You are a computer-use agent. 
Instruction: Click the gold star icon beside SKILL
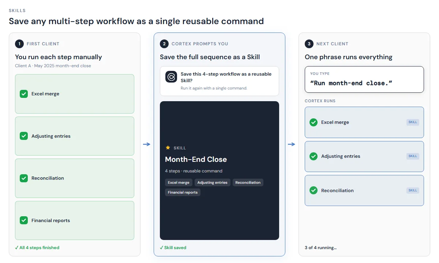[168, 148]
